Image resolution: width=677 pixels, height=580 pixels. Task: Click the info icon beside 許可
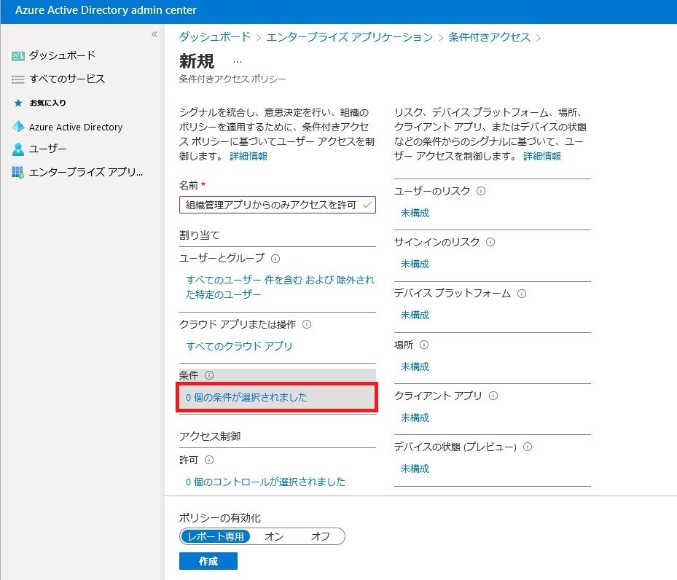click(209, 460)
